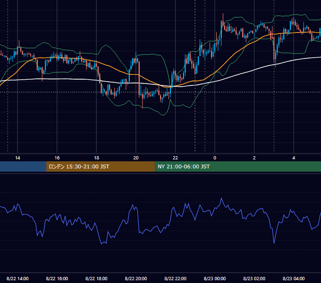The image size is (321, 283).
Task: Click the 16 hour label on the price chart axis
Action: pos(57,158)
